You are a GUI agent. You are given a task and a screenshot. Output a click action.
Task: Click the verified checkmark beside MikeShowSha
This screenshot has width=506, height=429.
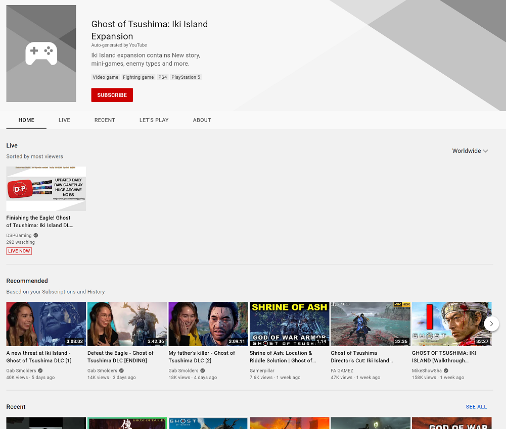click(446, 370)
